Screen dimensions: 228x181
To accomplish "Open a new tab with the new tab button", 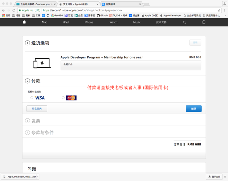I will [147, 5].
